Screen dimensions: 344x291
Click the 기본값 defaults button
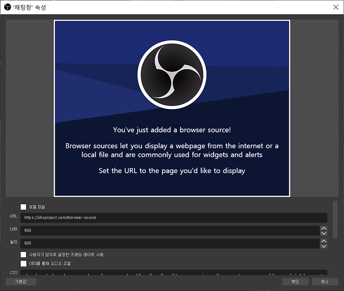21,282
